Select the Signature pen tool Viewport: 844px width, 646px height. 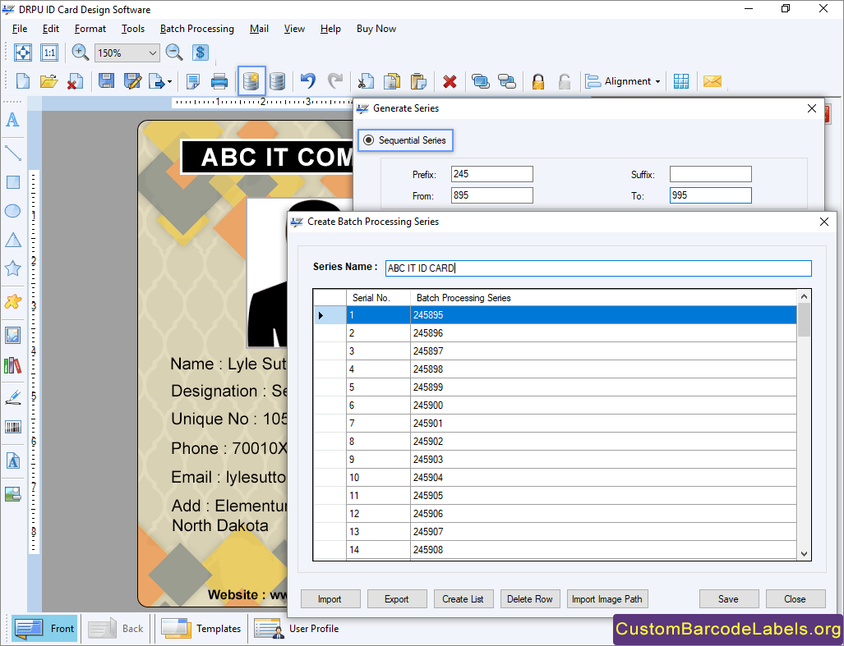click(13, 398)
